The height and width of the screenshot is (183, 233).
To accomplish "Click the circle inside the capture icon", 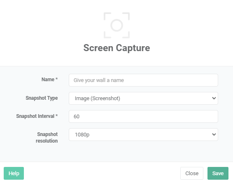I will coord(116,25).
